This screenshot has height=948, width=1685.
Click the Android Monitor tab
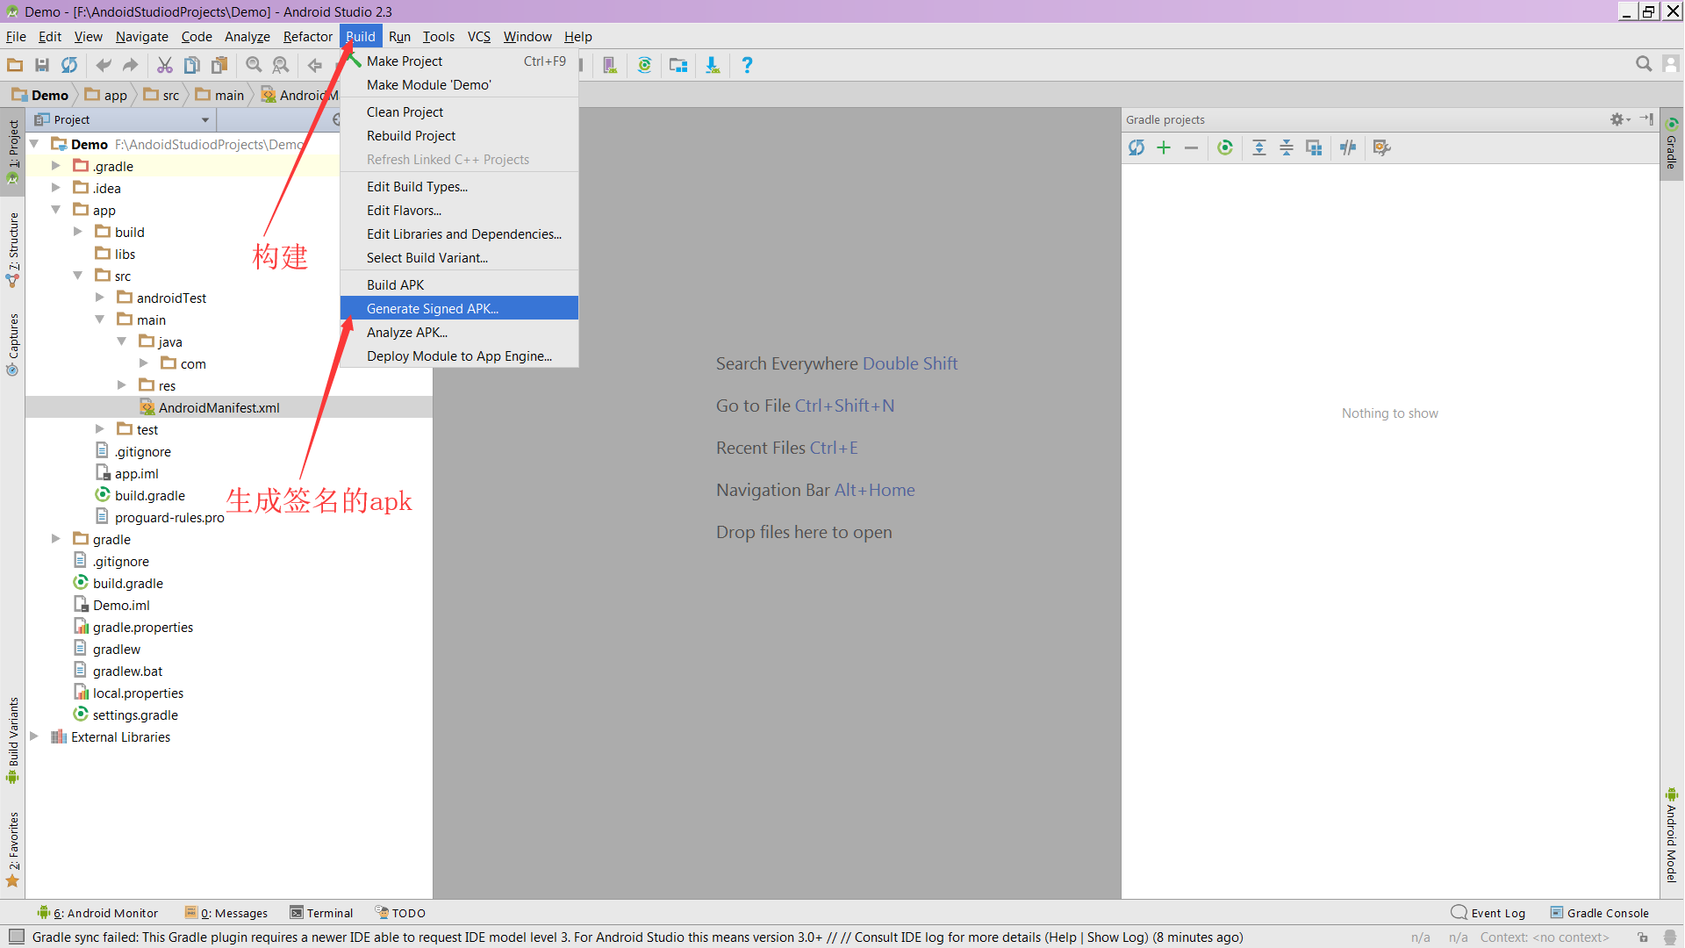102,913
